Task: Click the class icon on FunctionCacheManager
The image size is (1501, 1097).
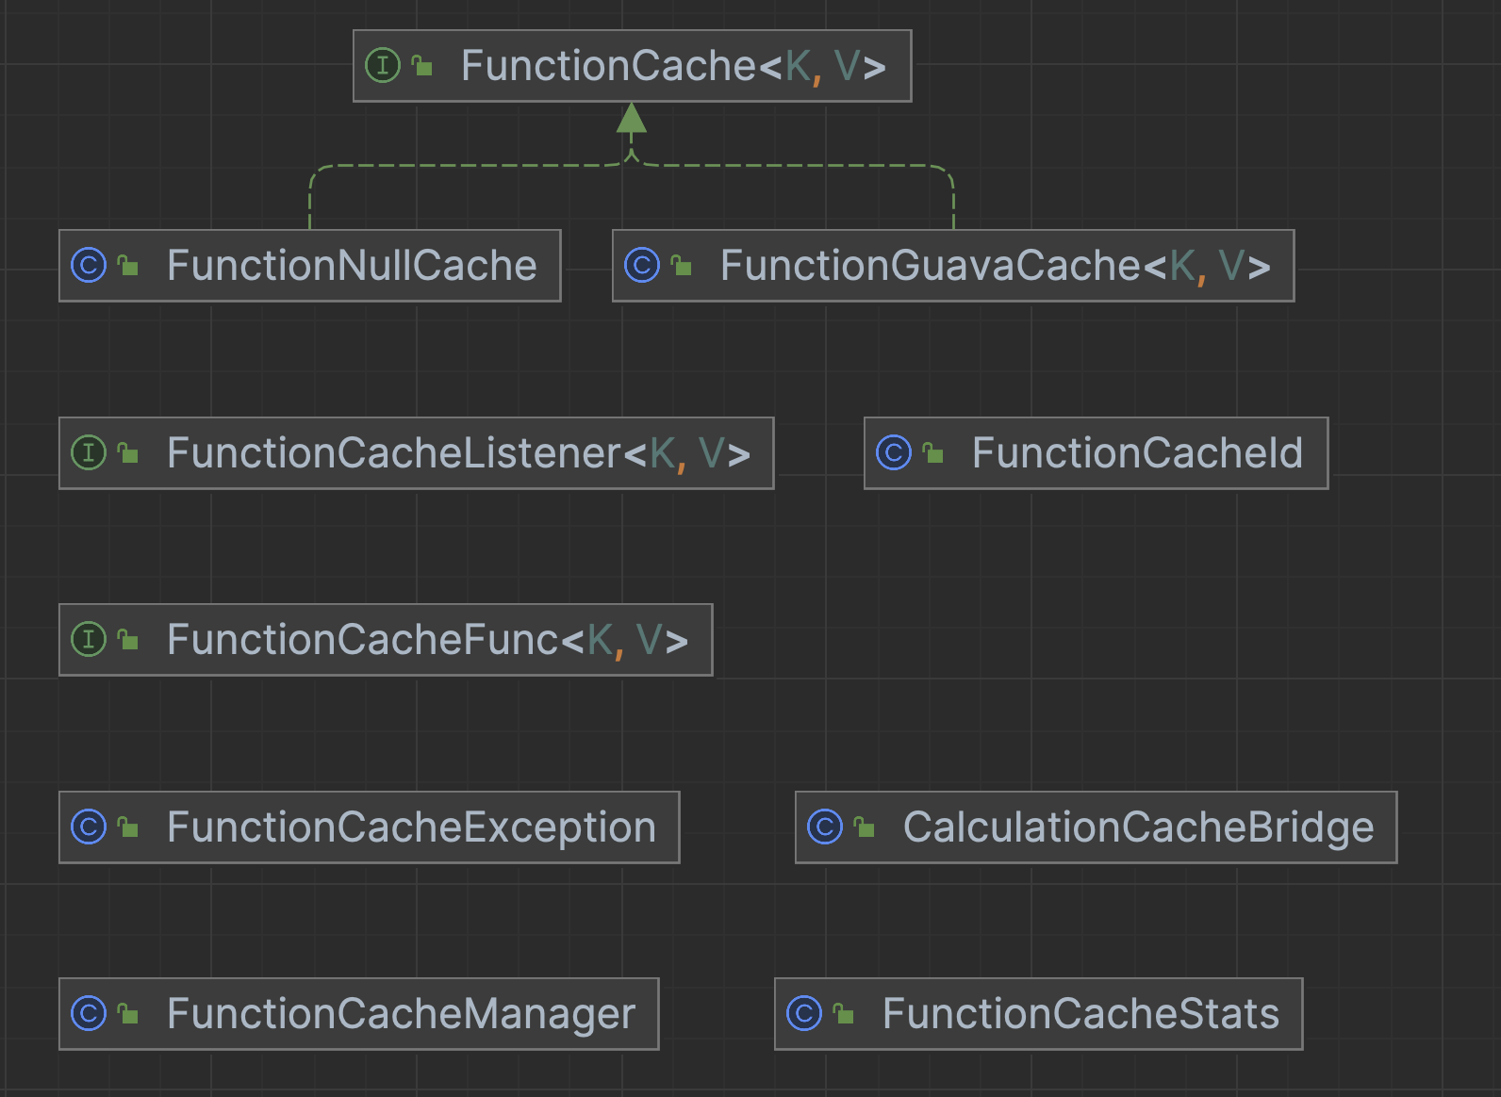Action: point(89,1014)
